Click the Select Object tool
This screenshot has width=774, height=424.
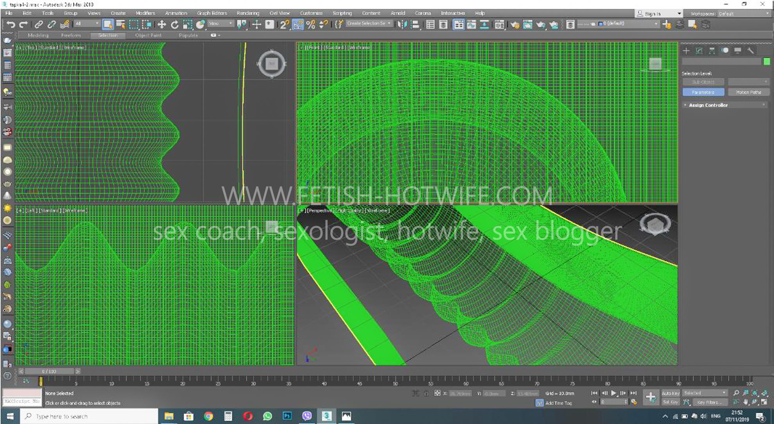coord(107,25)
